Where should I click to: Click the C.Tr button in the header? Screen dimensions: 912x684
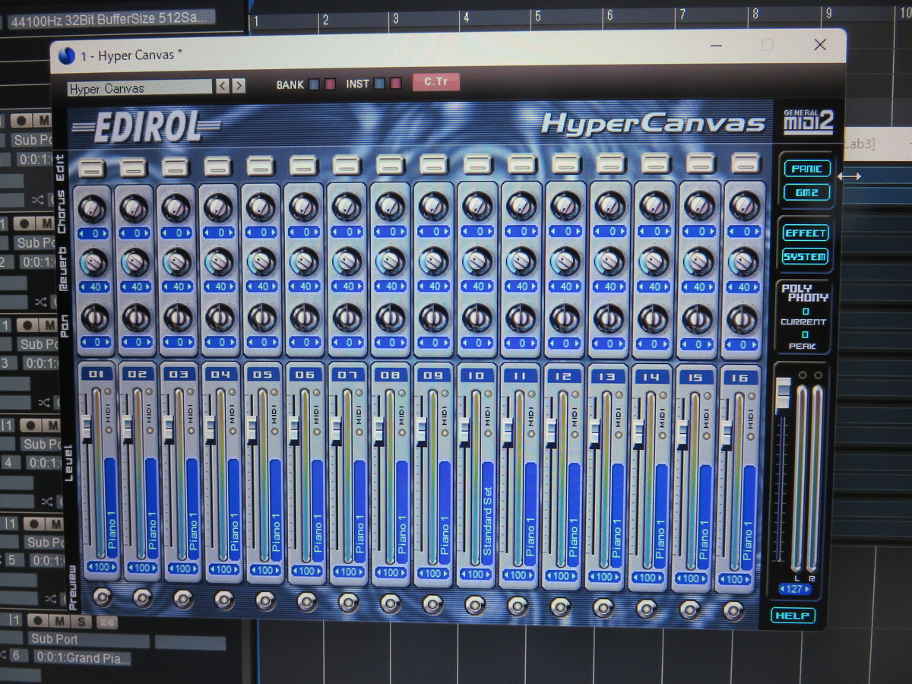click(x=435, y=83)
